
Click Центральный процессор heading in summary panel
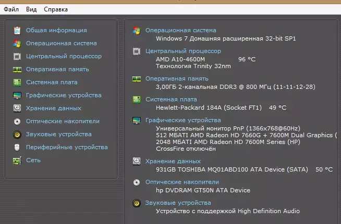[183, 51]
